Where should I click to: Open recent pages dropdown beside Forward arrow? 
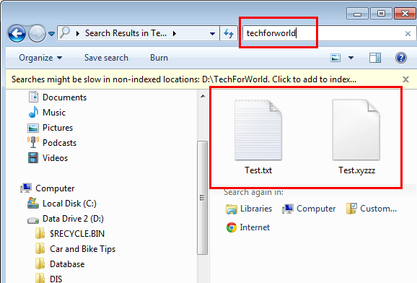pyautogui.click(x=52, y=34)
